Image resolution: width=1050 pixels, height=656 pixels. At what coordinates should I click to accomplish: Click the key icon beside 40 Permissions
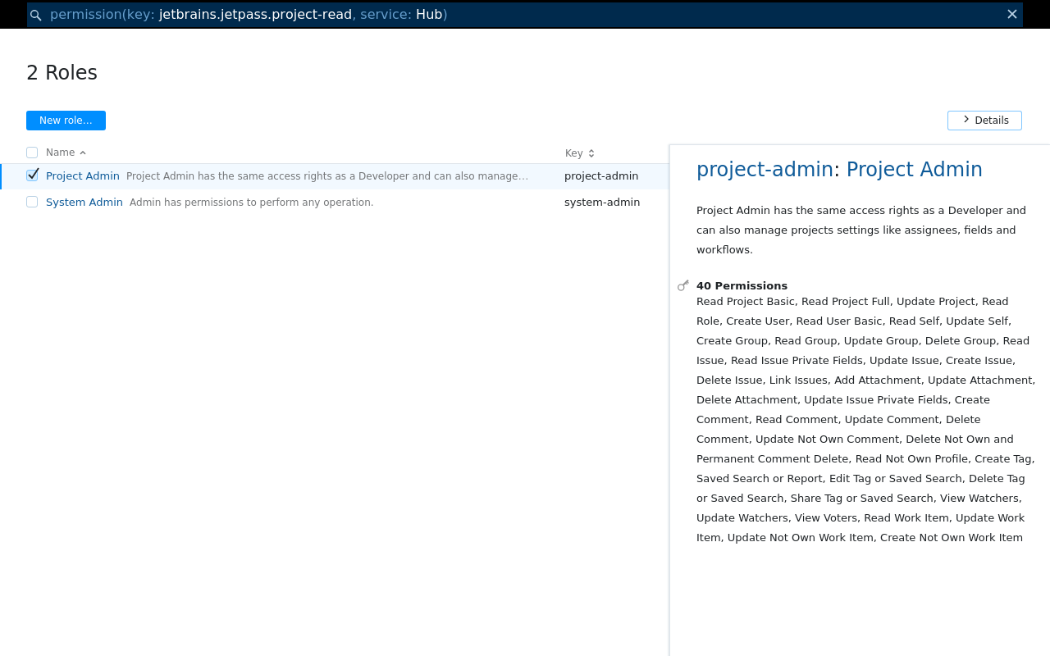tap(682, 285)
